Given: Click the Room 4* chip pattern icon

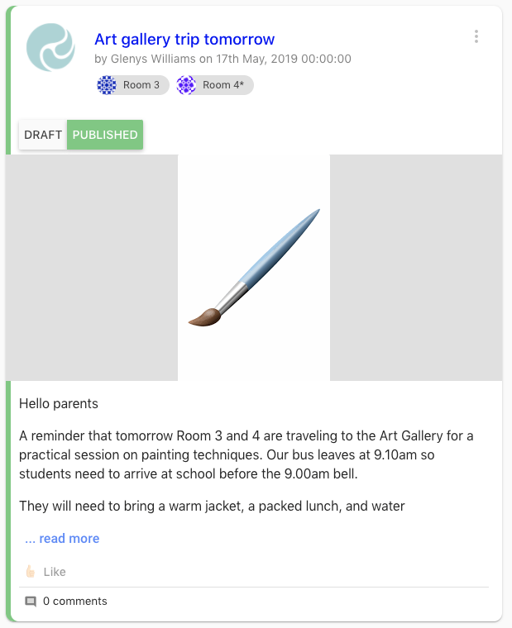Looking at the screenshot, I should pos(186,85).
